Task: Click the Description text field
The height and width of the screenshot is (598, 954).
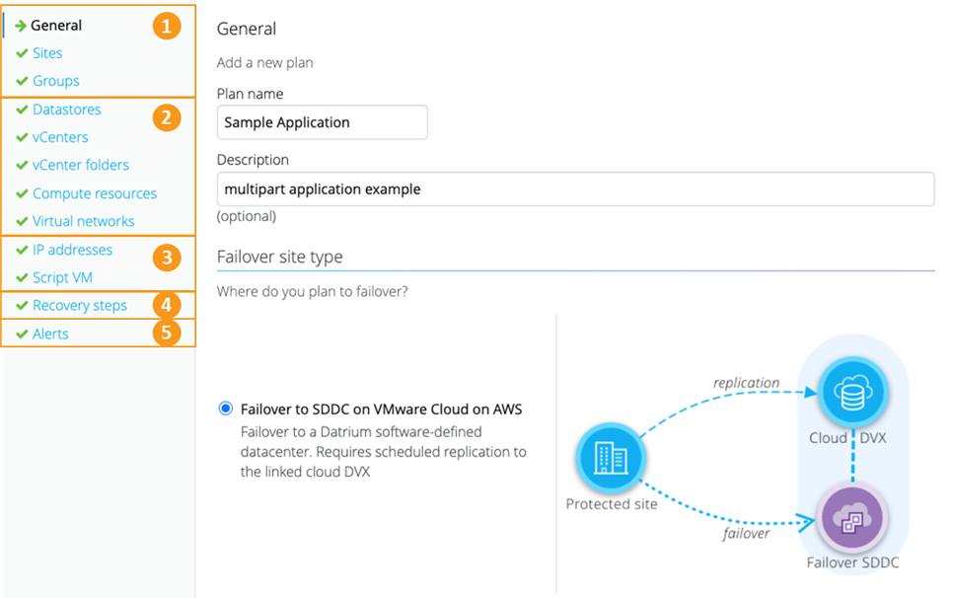Action: pyautogui.click(x=574, y=189)
